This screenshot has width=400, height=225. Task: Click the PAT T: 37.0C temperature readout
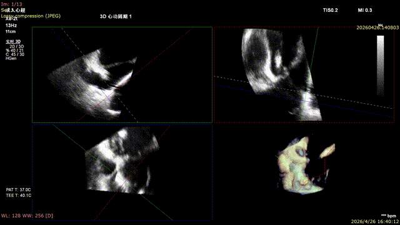pyautogui.click(x=18, y=190)
